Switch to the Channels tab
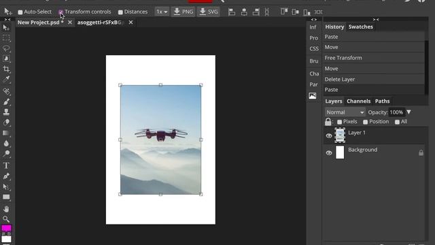 pos(358,101)
